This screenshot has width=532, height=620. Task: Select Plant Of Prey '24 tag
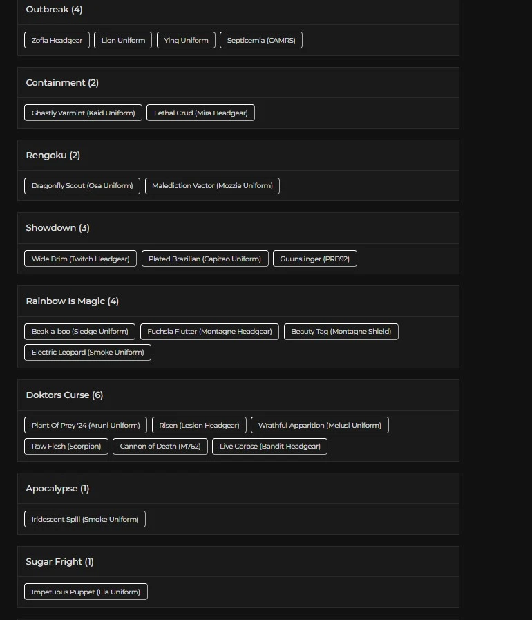coord(86,426)
